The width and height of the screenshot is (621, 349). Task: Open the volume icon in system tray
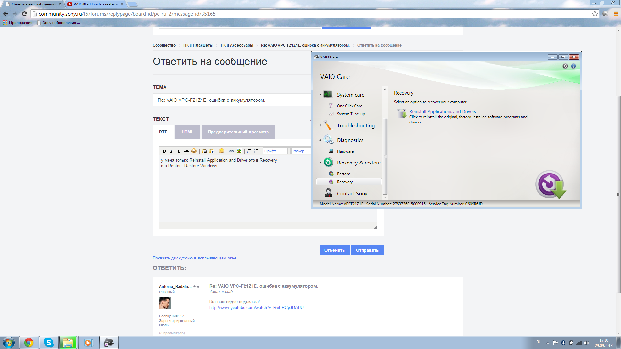[x=586, y=343]
